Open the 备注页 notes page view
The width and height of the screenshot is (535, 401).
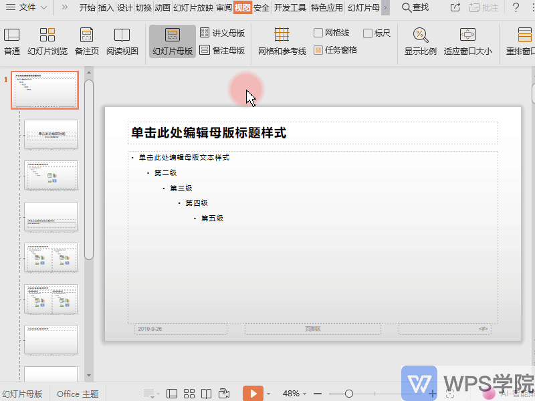[86, 41]
